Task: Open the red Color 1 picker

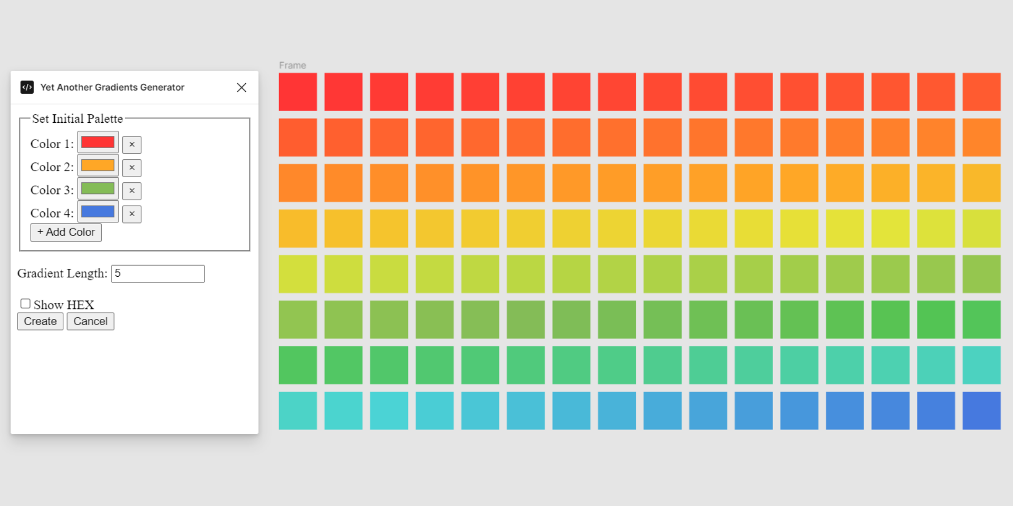Action: 98,142
